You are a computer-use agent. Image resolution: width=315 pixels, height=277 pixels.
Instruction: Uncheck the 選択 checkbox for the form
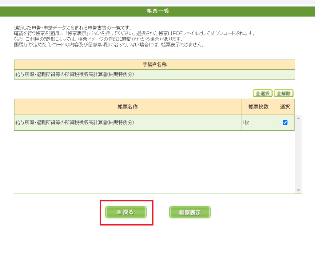pos(285,123)
